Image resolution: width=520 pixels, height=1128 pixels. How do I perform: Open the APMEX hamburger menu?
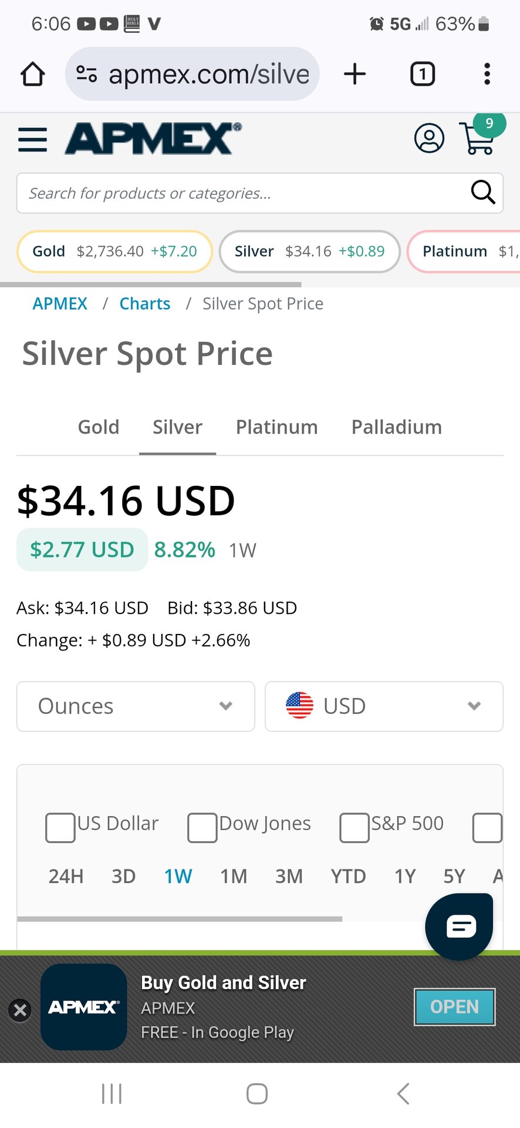tap(33, 140)
